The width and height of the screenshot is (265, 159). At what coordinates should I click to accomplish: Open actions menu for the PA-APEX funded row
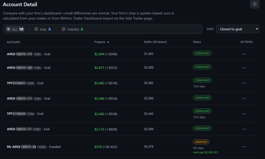244,147
